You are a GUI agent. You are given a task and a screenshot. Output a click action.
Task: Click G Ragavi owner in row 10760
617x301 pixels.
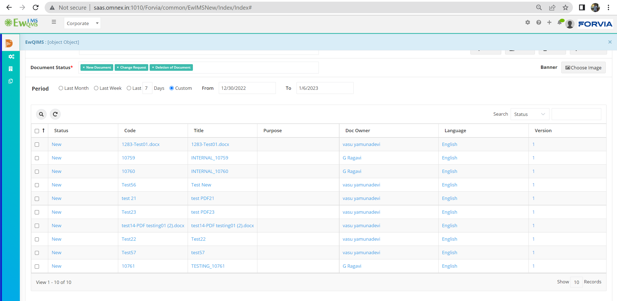pyautogui.click(x=352, y=171)
